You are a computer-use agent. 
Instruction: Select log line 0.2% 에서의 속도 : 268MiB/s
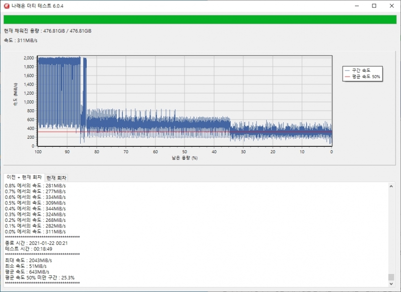(35, 220)
